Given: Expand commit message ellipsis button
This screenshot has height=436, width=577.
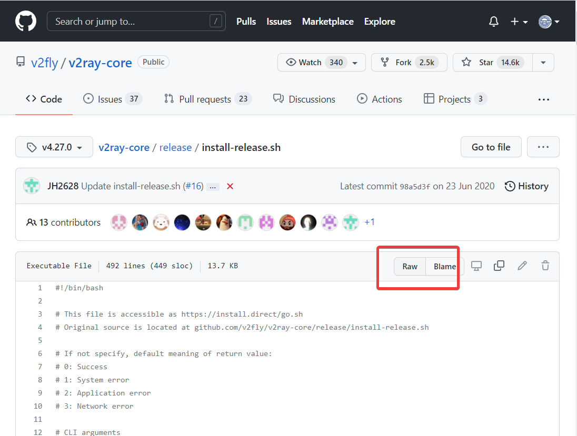Looking at the screenshot, I should click(213, 187).
